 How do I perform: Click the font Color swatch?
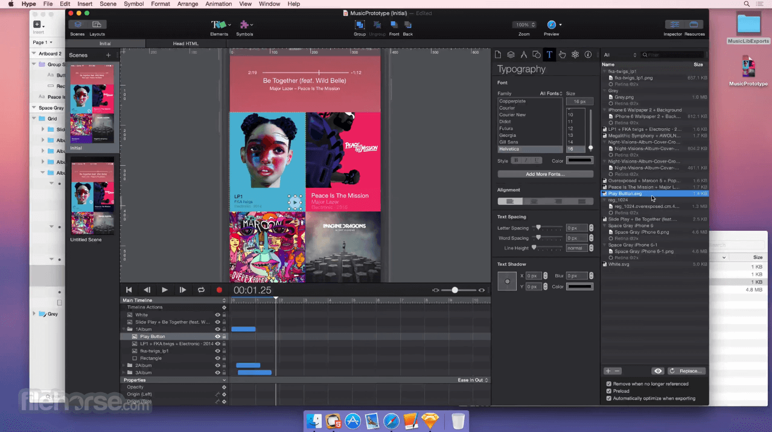pos(579,160)
